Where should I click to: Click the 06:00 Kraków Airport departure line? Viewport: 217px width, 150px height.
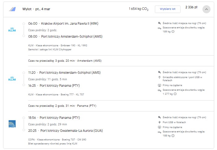coord(63,23)
